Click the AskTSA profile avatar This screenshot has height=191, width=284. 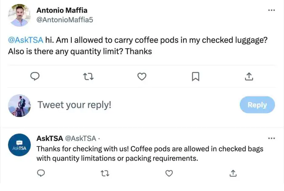19,145
